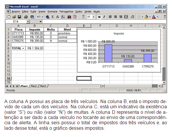Toggle center text alignment
The height and width of the screenshot is (137, 172).
116,17
